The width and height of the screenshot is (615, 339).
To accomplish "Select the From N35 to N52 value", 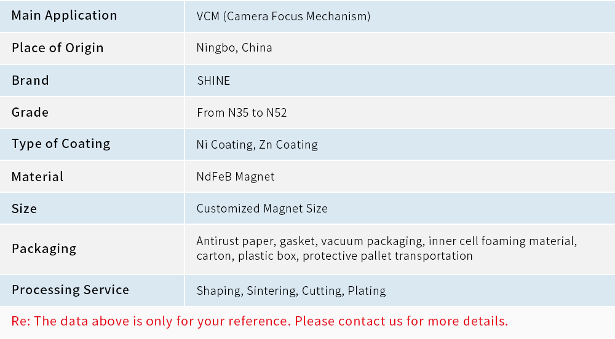I will pyautogui.click(x=242, y=112).
